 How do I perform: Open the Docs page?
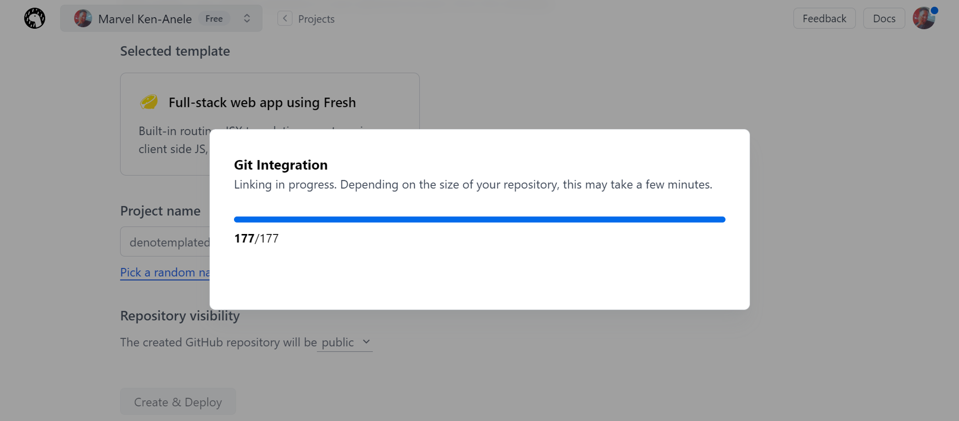tap(884, 19)
